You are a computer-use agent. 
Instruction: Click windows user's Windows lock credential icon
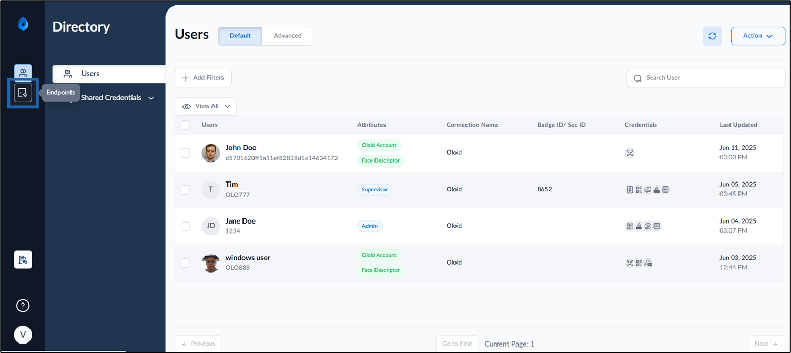(x=648, y=263)
